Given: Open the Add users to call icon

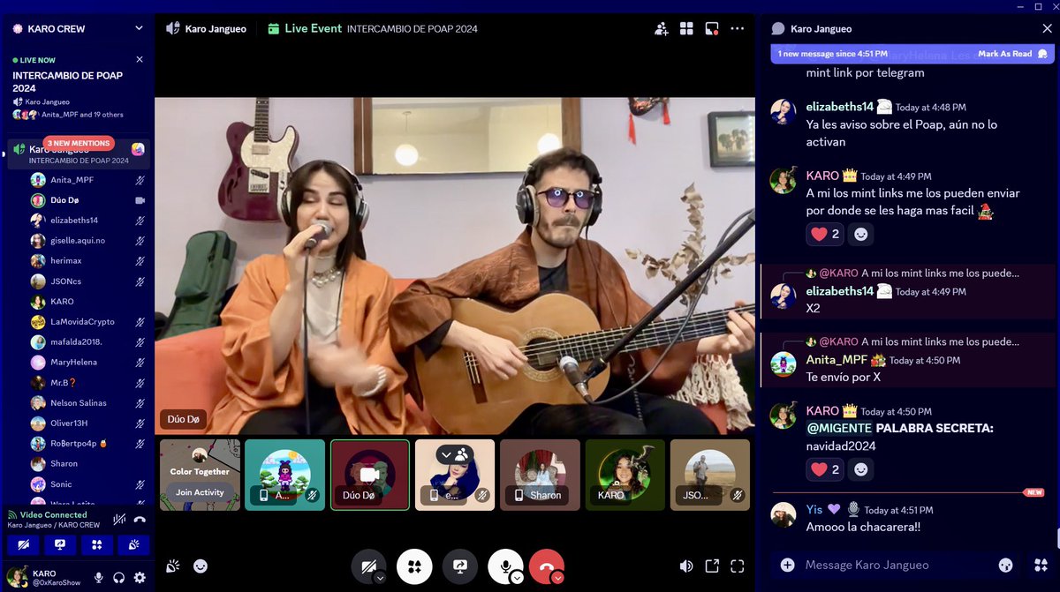Looking at the screenshot, I should click(x=662, y=28).
